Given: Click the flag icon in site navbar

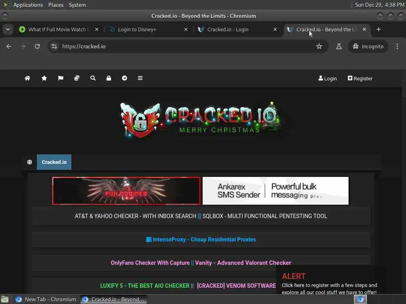Looking at the screenshot, I should [61, 78].
